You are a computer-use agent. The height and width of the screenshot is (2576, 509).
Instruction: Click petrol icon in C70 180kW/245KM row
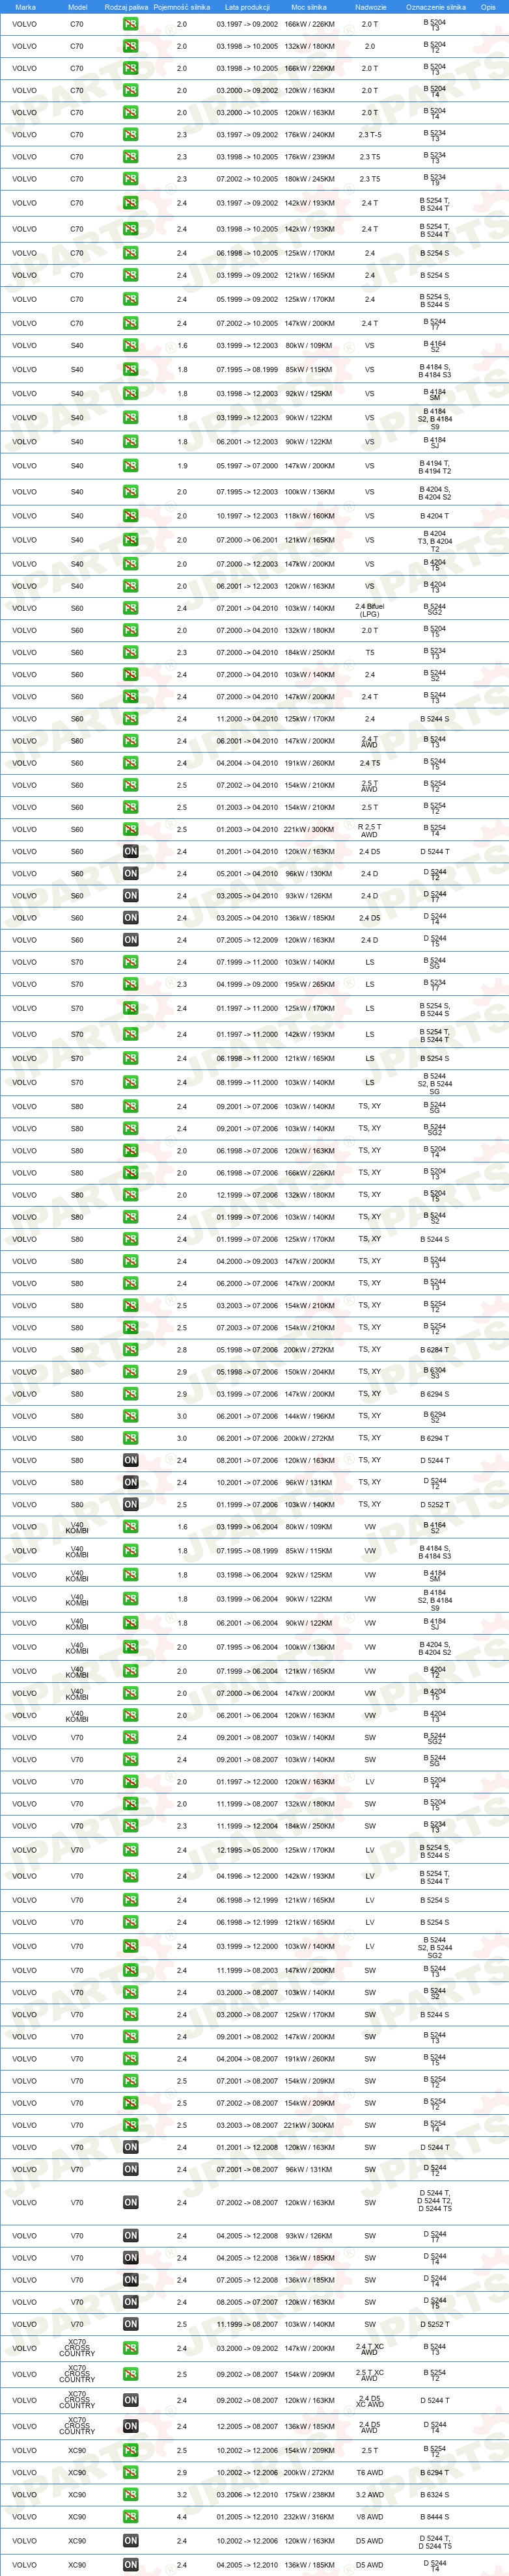pos(130,179)
